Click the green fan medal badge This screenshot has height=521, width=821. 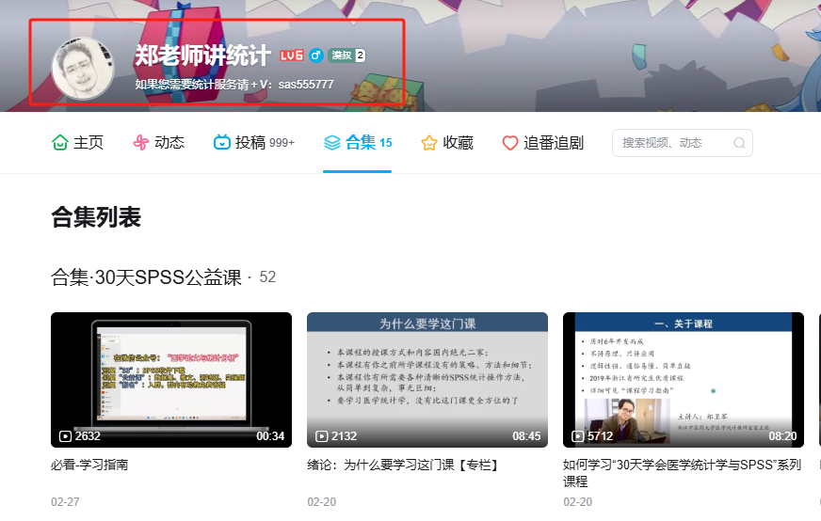346,55
